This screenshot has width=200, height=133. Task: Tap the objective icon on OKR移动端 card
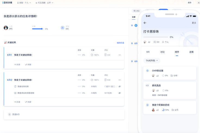point(147,70)
